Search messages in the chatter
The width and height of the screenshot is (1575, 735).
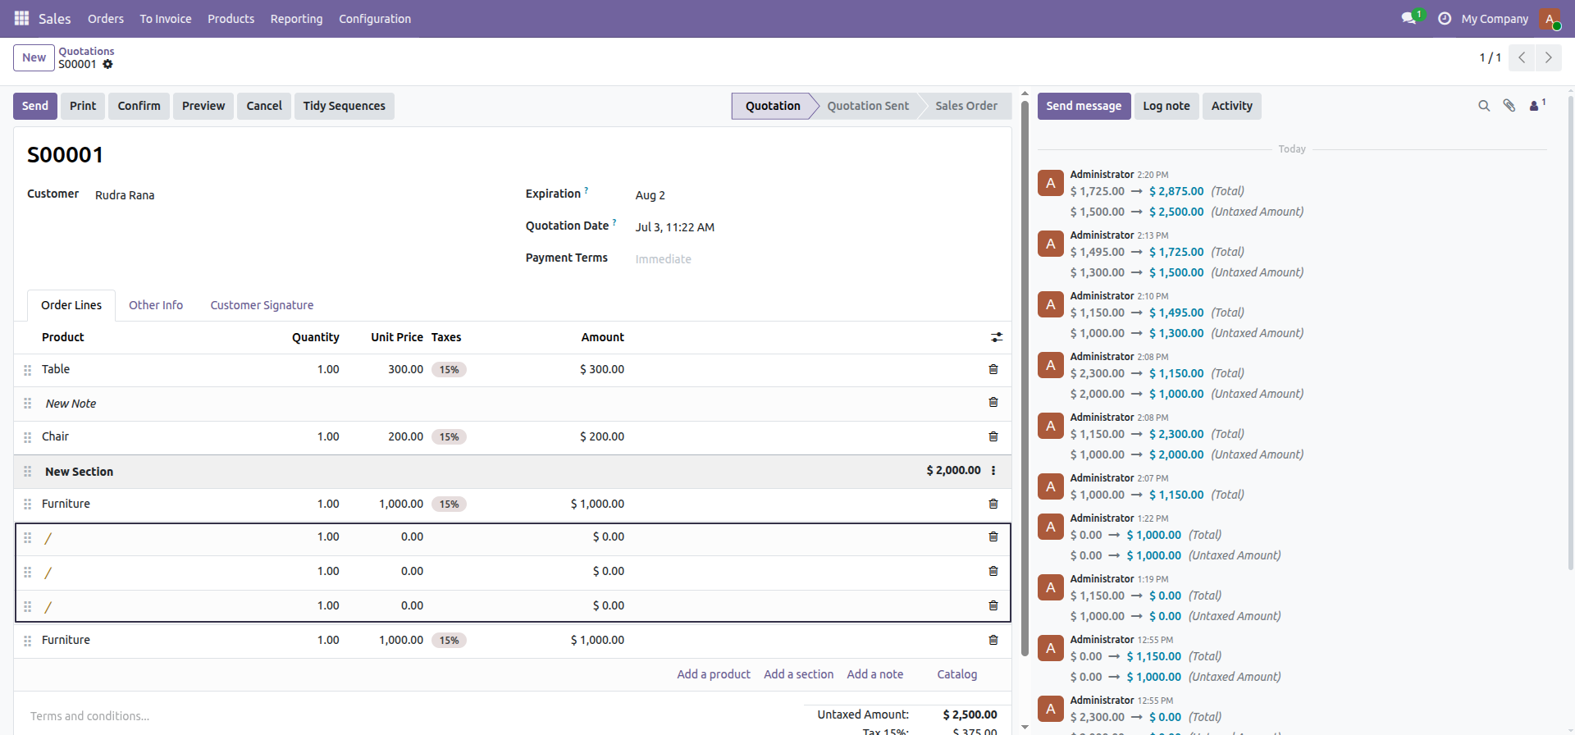coord(1484,106)
